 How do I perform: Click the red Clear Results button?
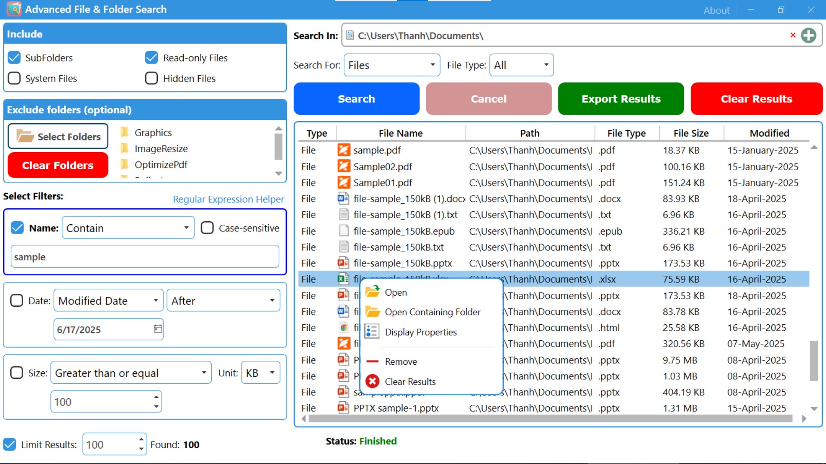[x=756, y=99]
